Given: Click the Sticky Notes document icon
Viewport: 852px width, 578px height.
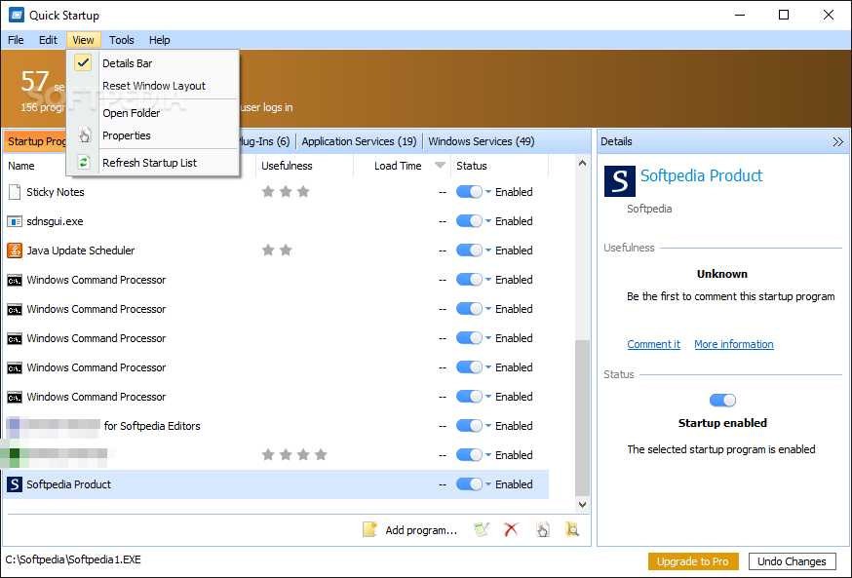Looking at the screenshot, I should tap(15, 192).
